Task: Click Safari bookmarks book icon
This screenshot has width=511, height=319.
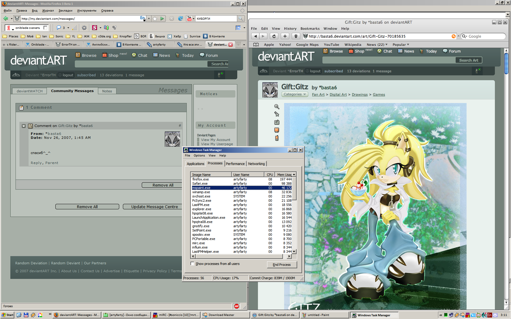Action: click(x=256, y=45)
